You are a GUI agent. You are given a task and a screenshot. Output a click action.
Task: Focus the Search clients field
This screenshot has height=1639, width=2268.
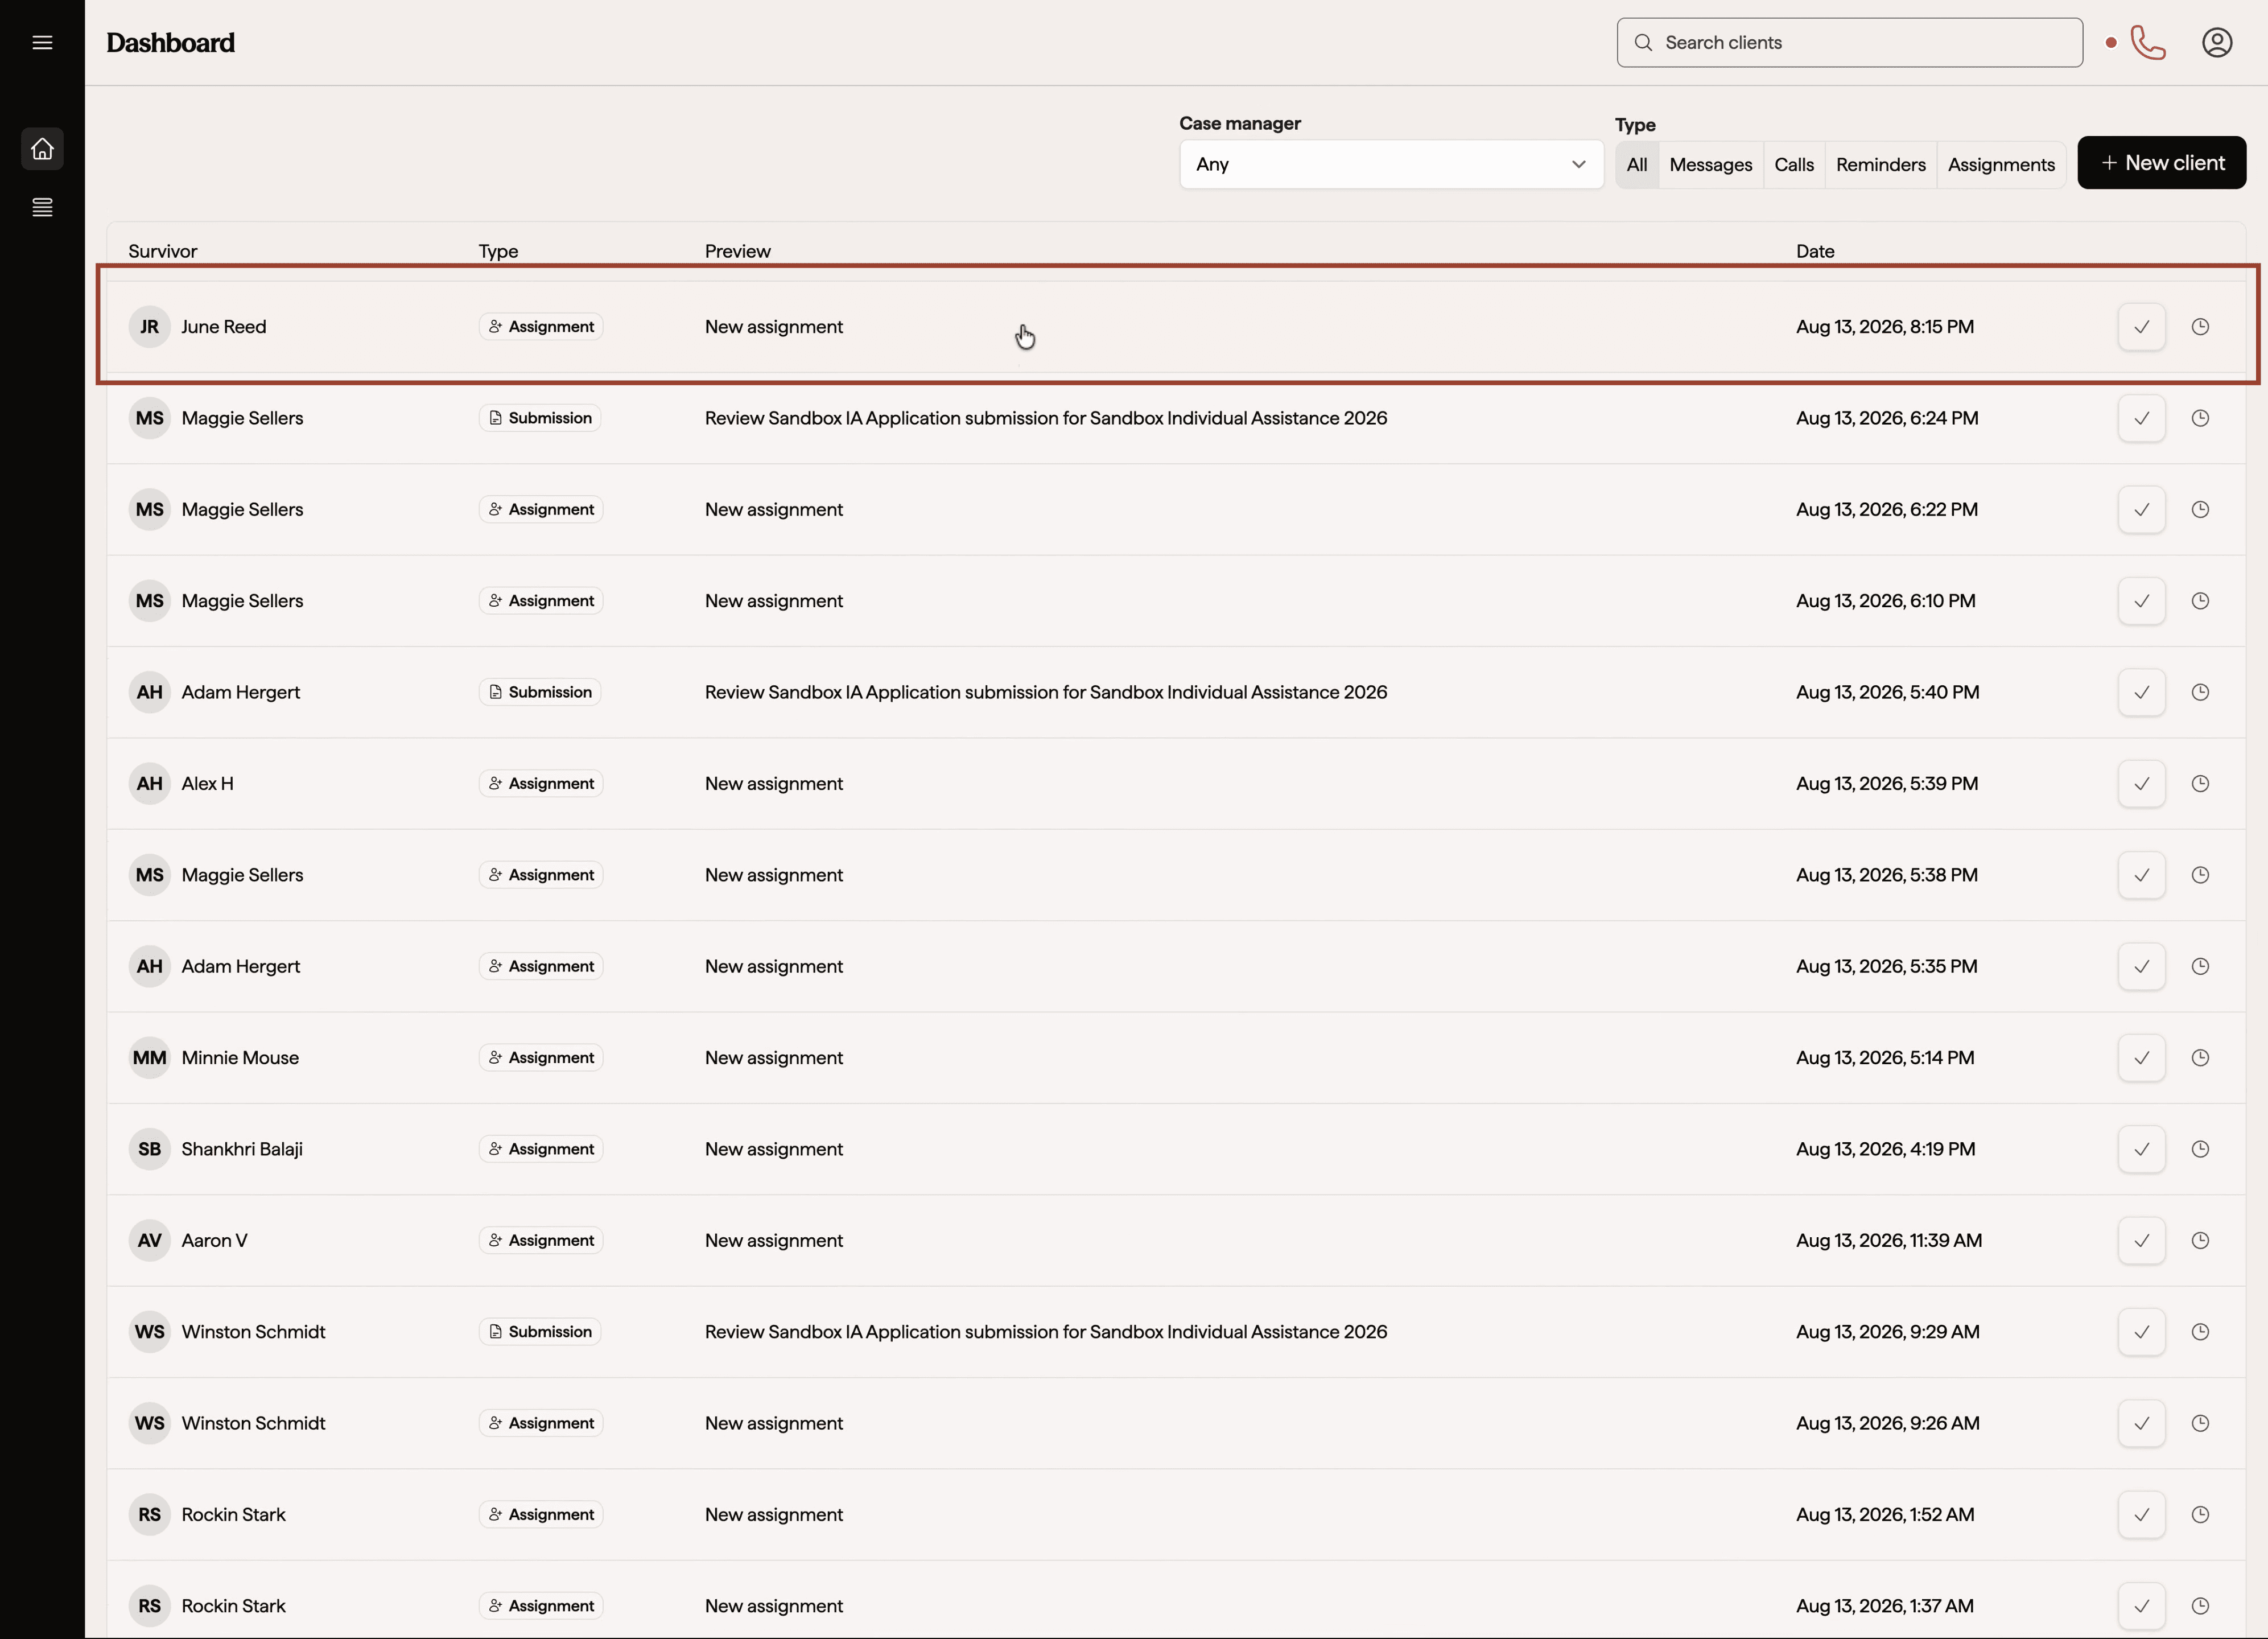tap(1849, 42)
